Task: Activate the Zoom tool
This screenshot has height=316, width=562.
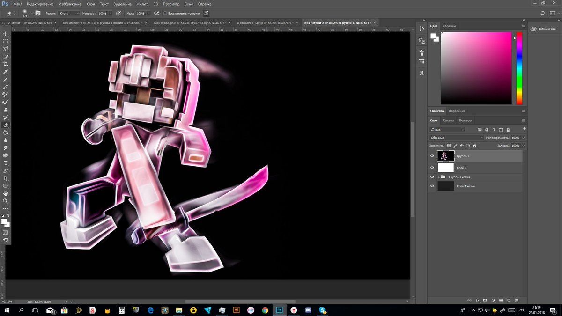Action: (x=6, y=201)
